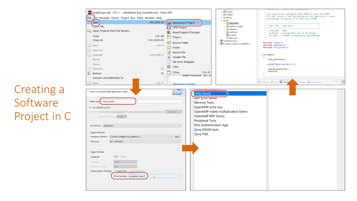Click the Project name input field
This screenshot has width=357, height=201.
coord(142,101)
